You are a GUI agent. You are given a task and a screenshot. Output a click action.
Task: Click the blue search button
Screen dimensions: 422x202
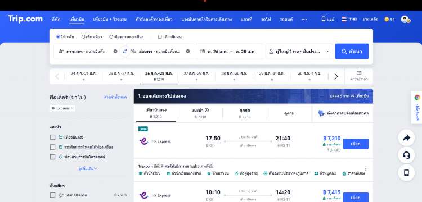pos(352,51)
